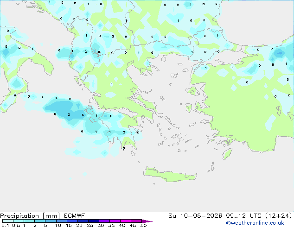
Task: Click the legend label '10'
Action: coord(58,225)
